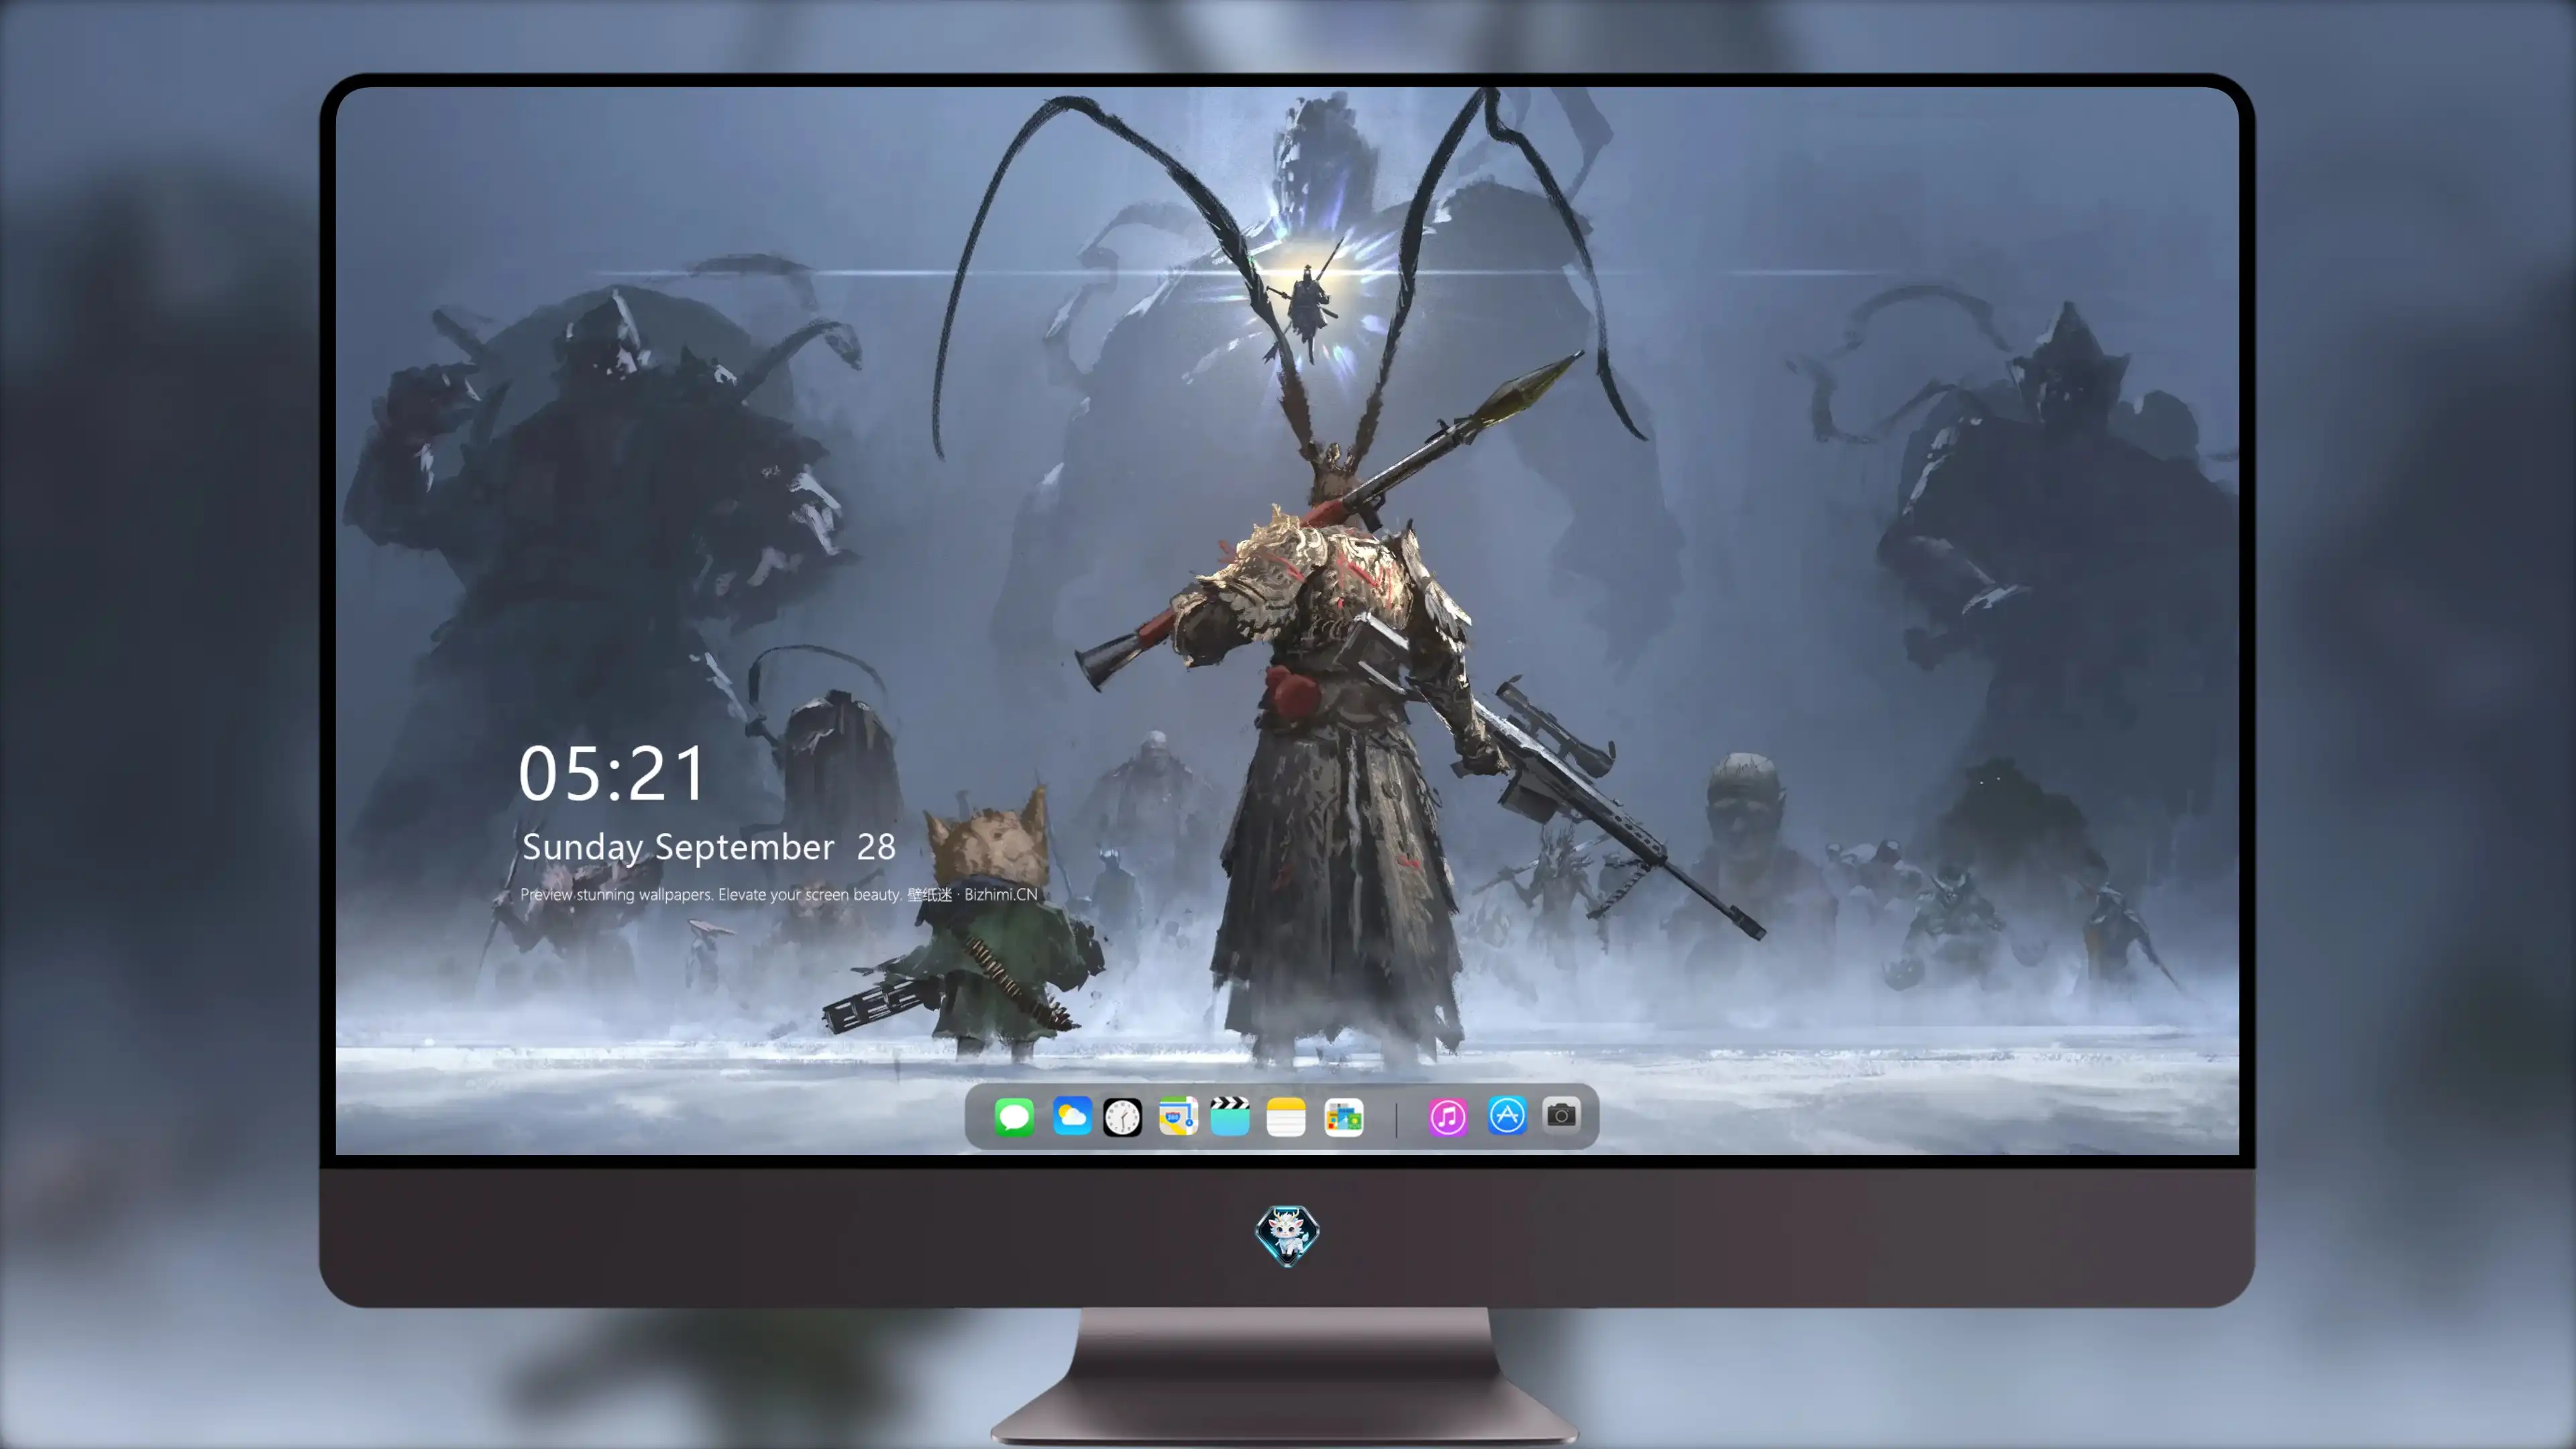
Task: Open the Notes app icon
Action: point(1286,1116)
